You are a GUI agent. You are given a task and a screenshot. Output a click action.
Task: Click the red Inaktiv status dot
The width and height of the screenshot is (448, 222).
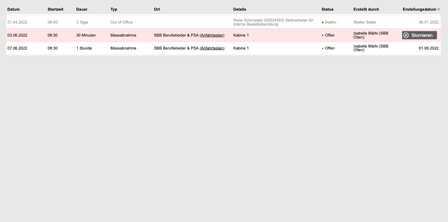pos(323,22)
